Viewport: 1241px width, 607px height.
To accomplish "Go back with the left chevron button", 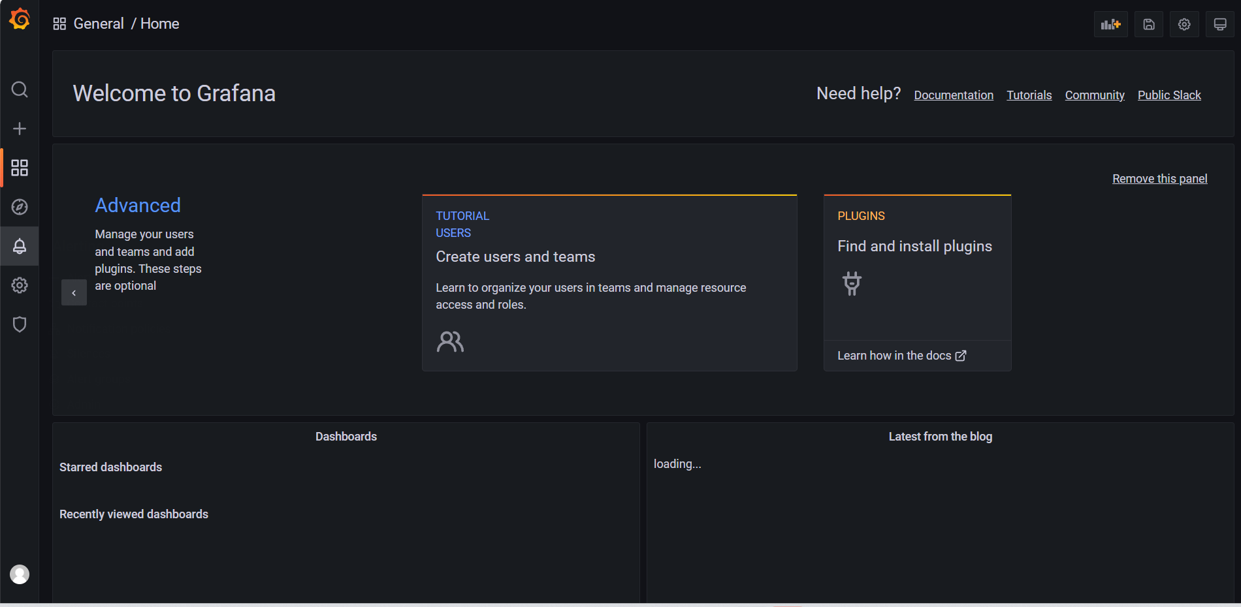I will pos(74,293).
